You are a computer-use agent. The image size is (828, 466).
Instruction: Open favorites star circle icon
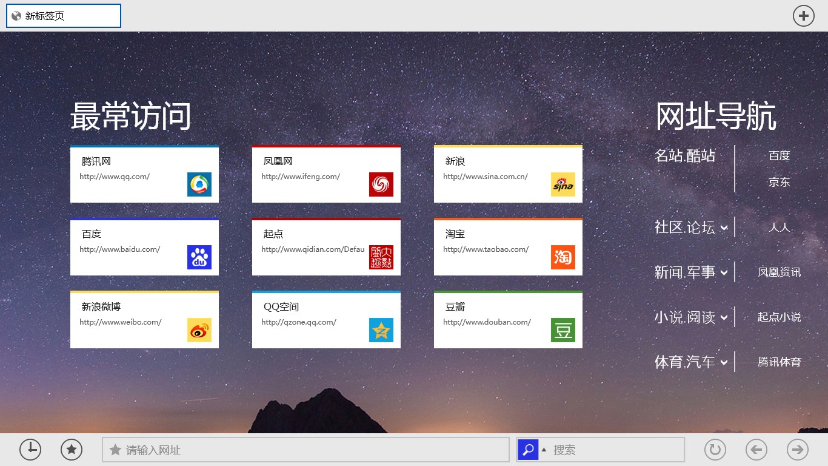coord(72,450)
